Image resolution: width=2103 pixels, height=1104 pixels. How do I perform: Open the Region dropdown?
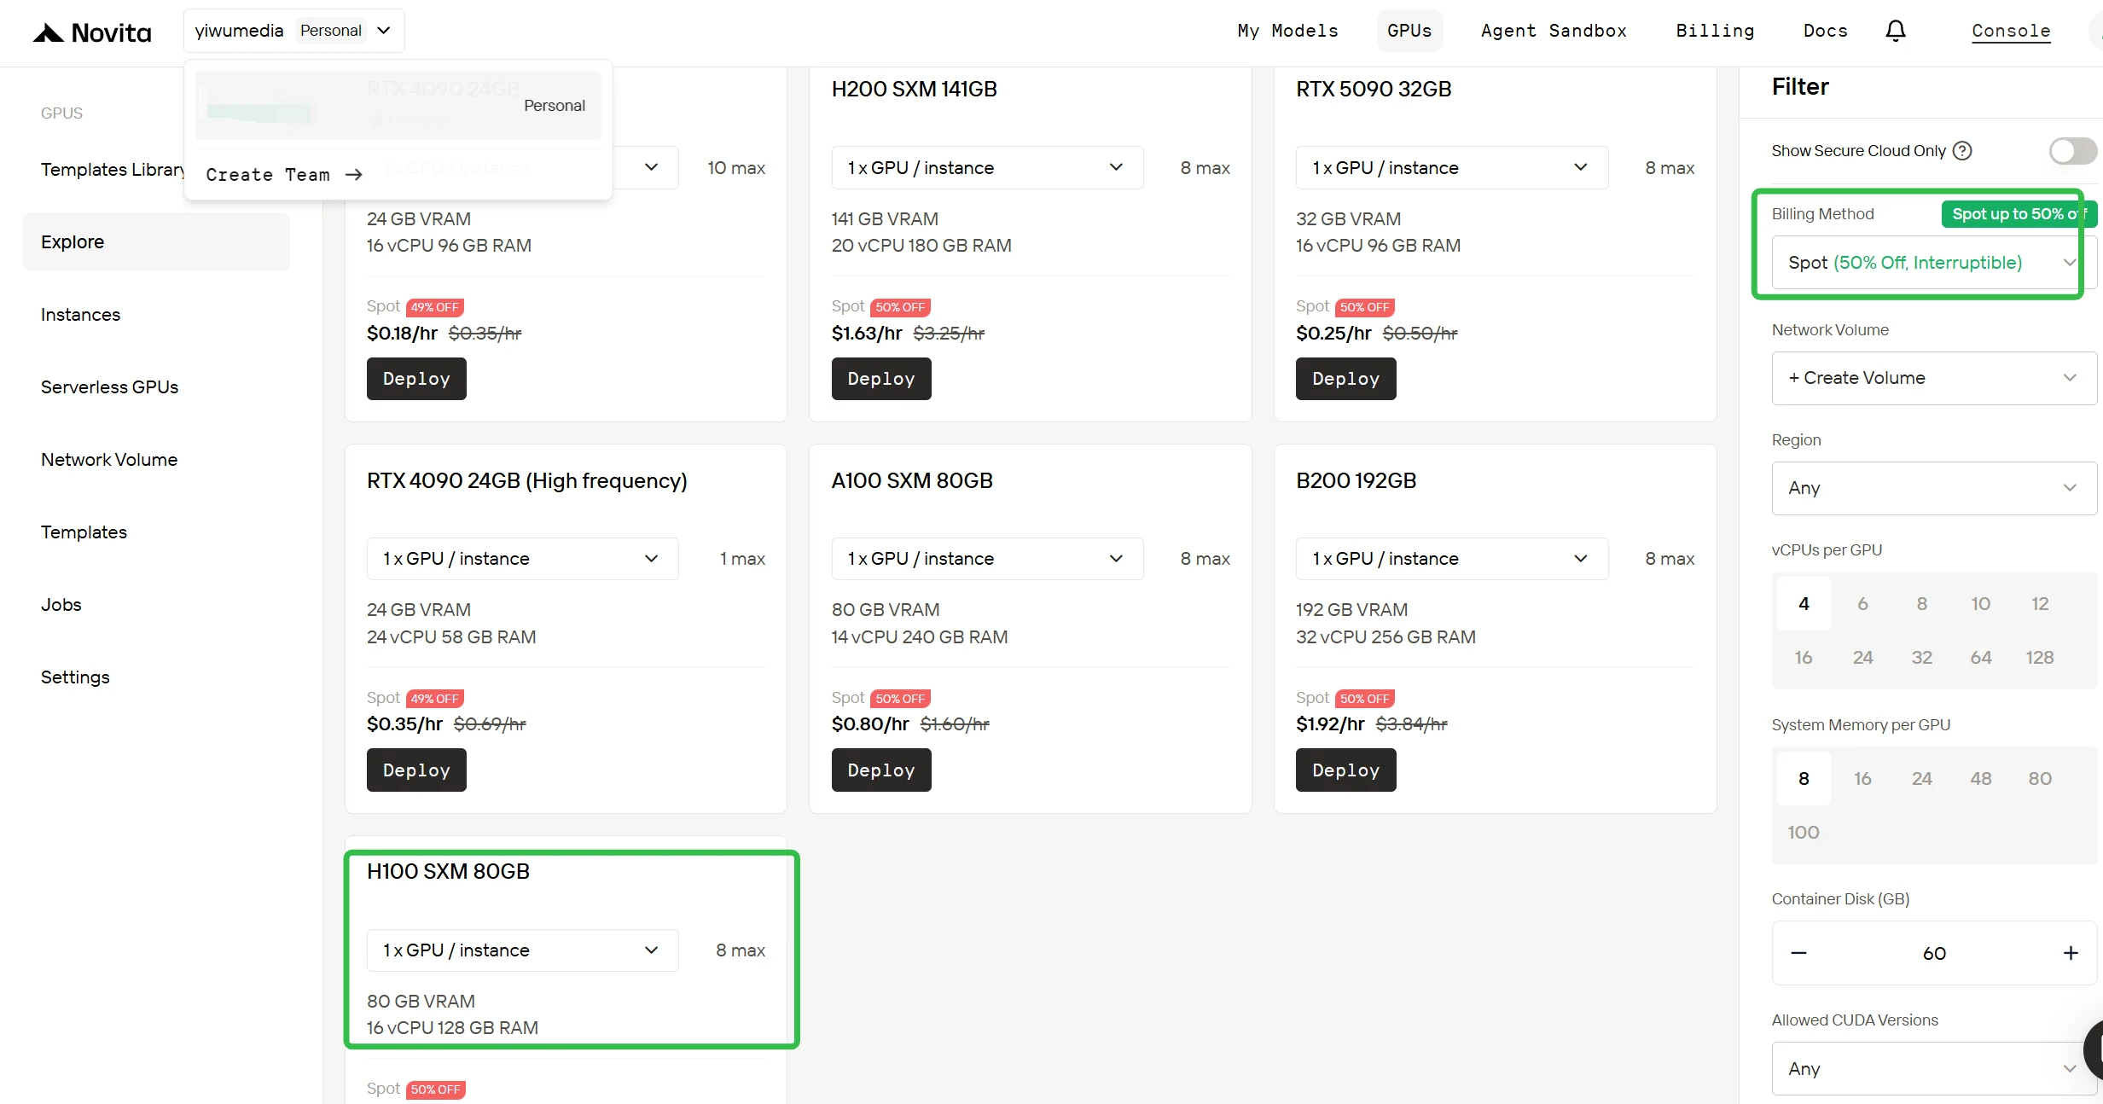(1934, 488)
